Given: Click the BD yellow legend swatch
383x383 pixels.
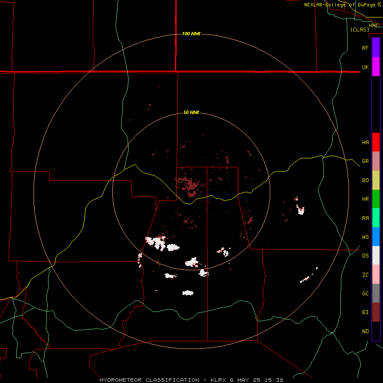Looking at the screenshot, I should coord(376,180).
